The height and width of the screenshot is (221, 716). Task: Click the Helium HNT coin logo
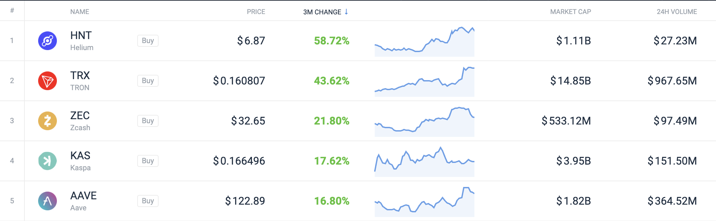point(47,40)
